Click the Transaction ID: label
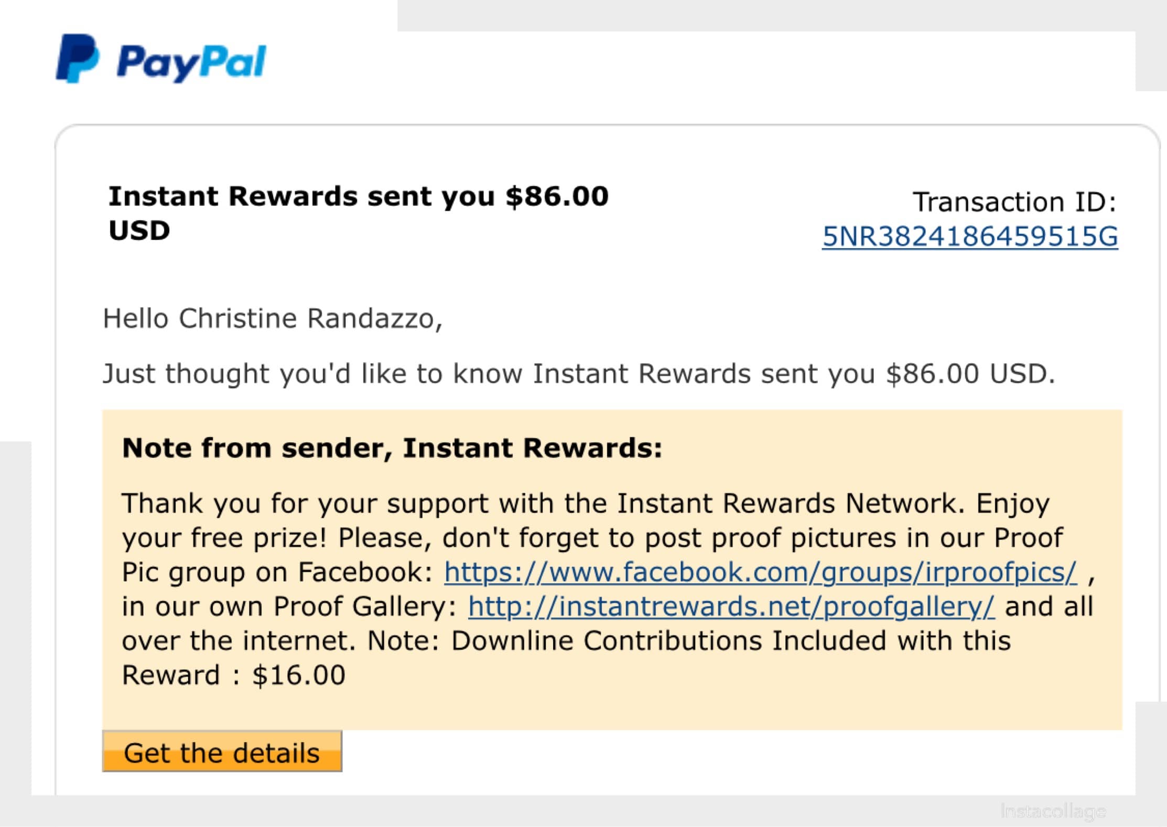Screen dimensions: 1167x827 click(1015, 202)
